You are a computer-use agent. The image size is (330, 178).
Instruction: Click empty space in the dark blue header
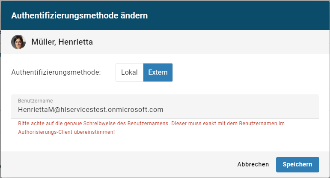pos(240,16)
